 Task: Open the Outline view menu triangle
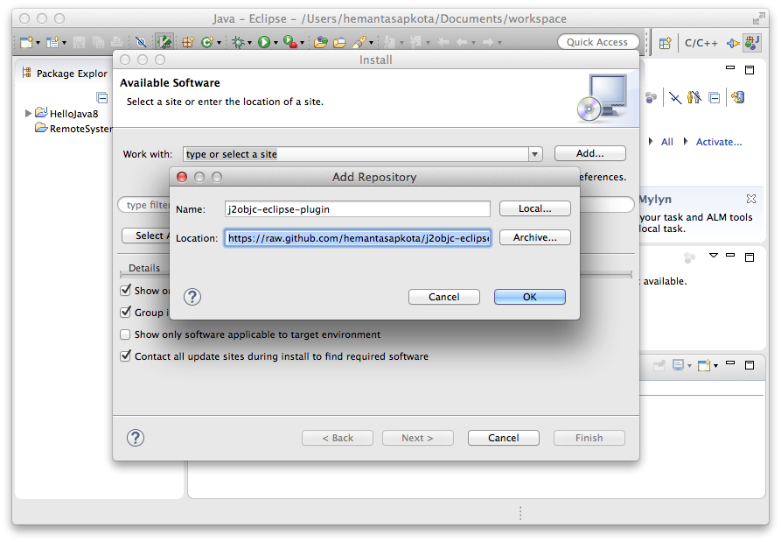point(714,256)
